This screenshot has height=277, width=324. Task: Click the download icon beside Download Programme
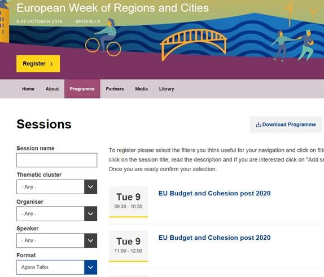pos(259,124)
